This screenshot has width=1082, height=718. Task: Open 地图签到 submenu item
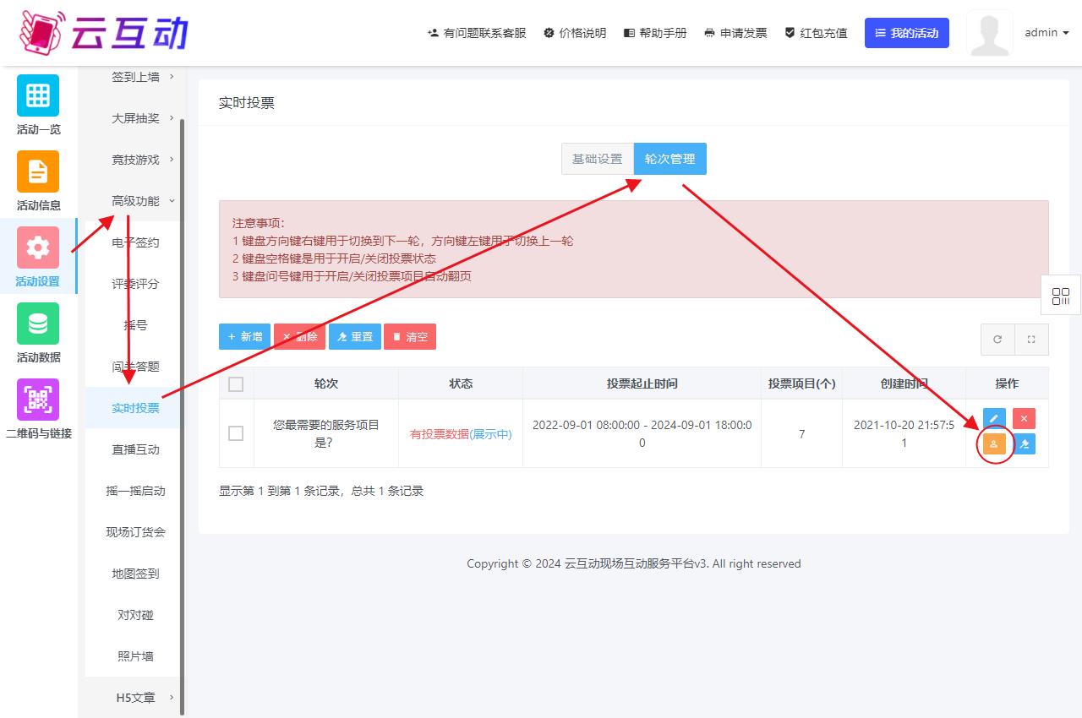point(135,574)
